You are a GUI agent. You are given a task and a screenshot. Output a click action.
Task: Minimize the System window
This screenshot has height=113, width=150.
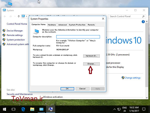(x=127, y=10)
